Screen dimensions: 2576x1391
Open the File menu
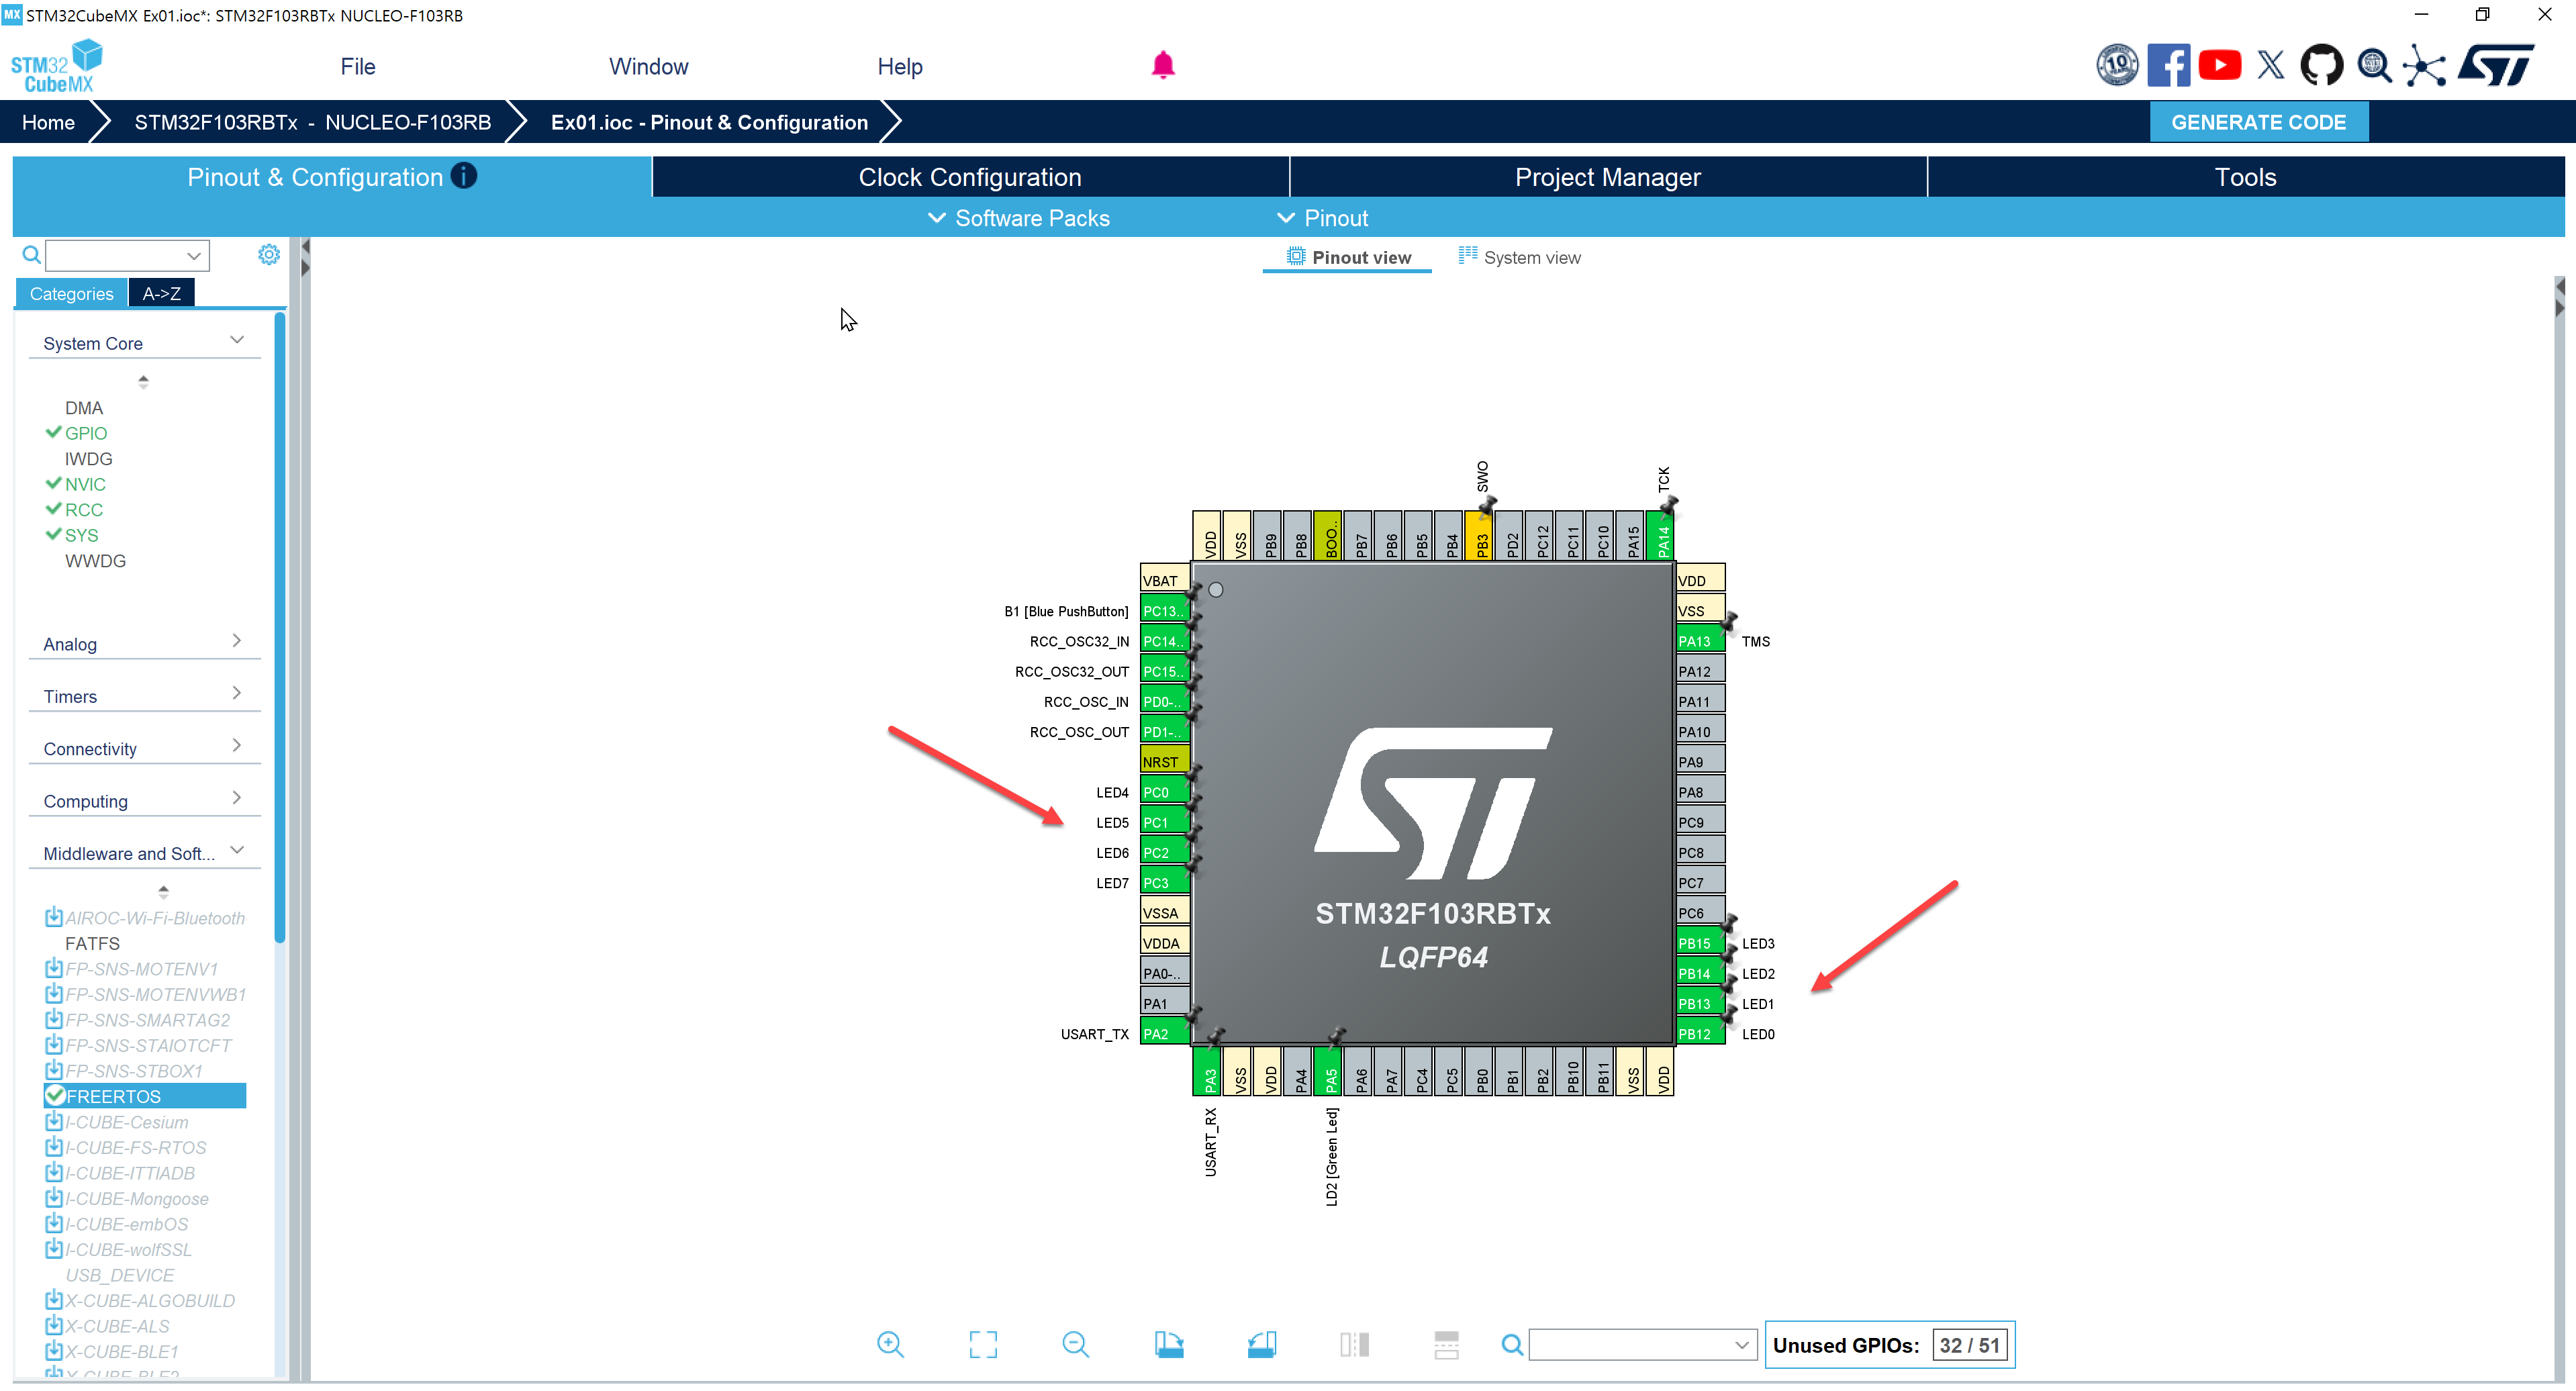click(357, 66)
